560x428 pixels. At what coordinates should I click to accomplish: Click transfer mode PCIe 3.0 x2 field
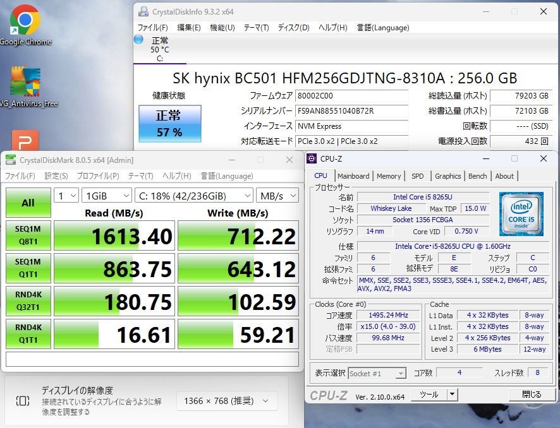(x=351, y=141)
